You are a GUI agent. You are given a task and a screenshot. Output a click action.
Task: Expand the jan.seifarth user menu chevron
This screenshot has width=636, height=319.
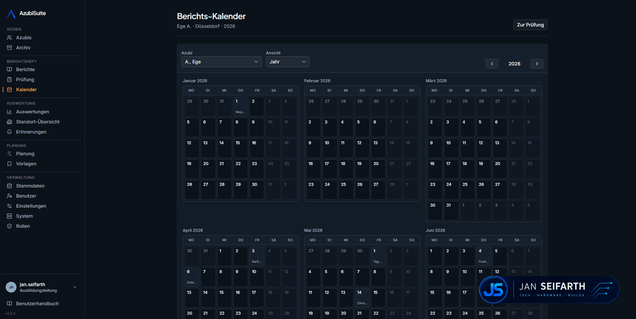tap(75, 287)
